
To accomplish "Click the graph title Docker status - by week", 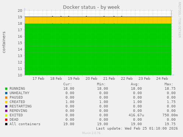I will 91,7.
